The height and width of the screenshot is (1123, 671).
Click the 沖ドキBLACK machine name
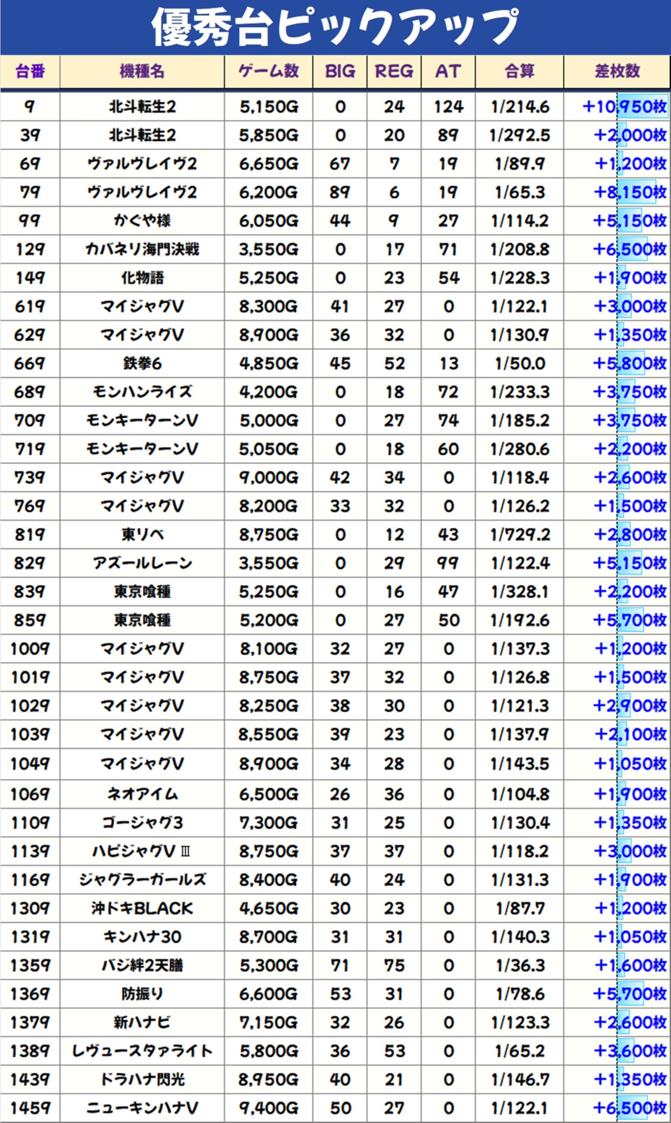click(x=142, y=908)
